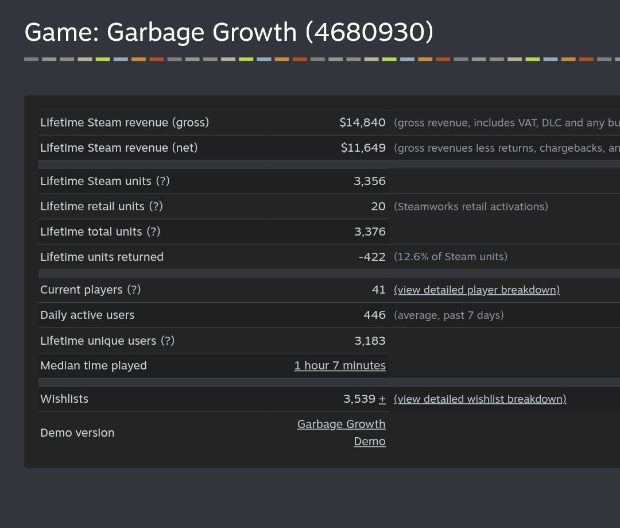Viewport: 620px width, 528px height.
Task: Select the Current players value 41
Action: 378,290
